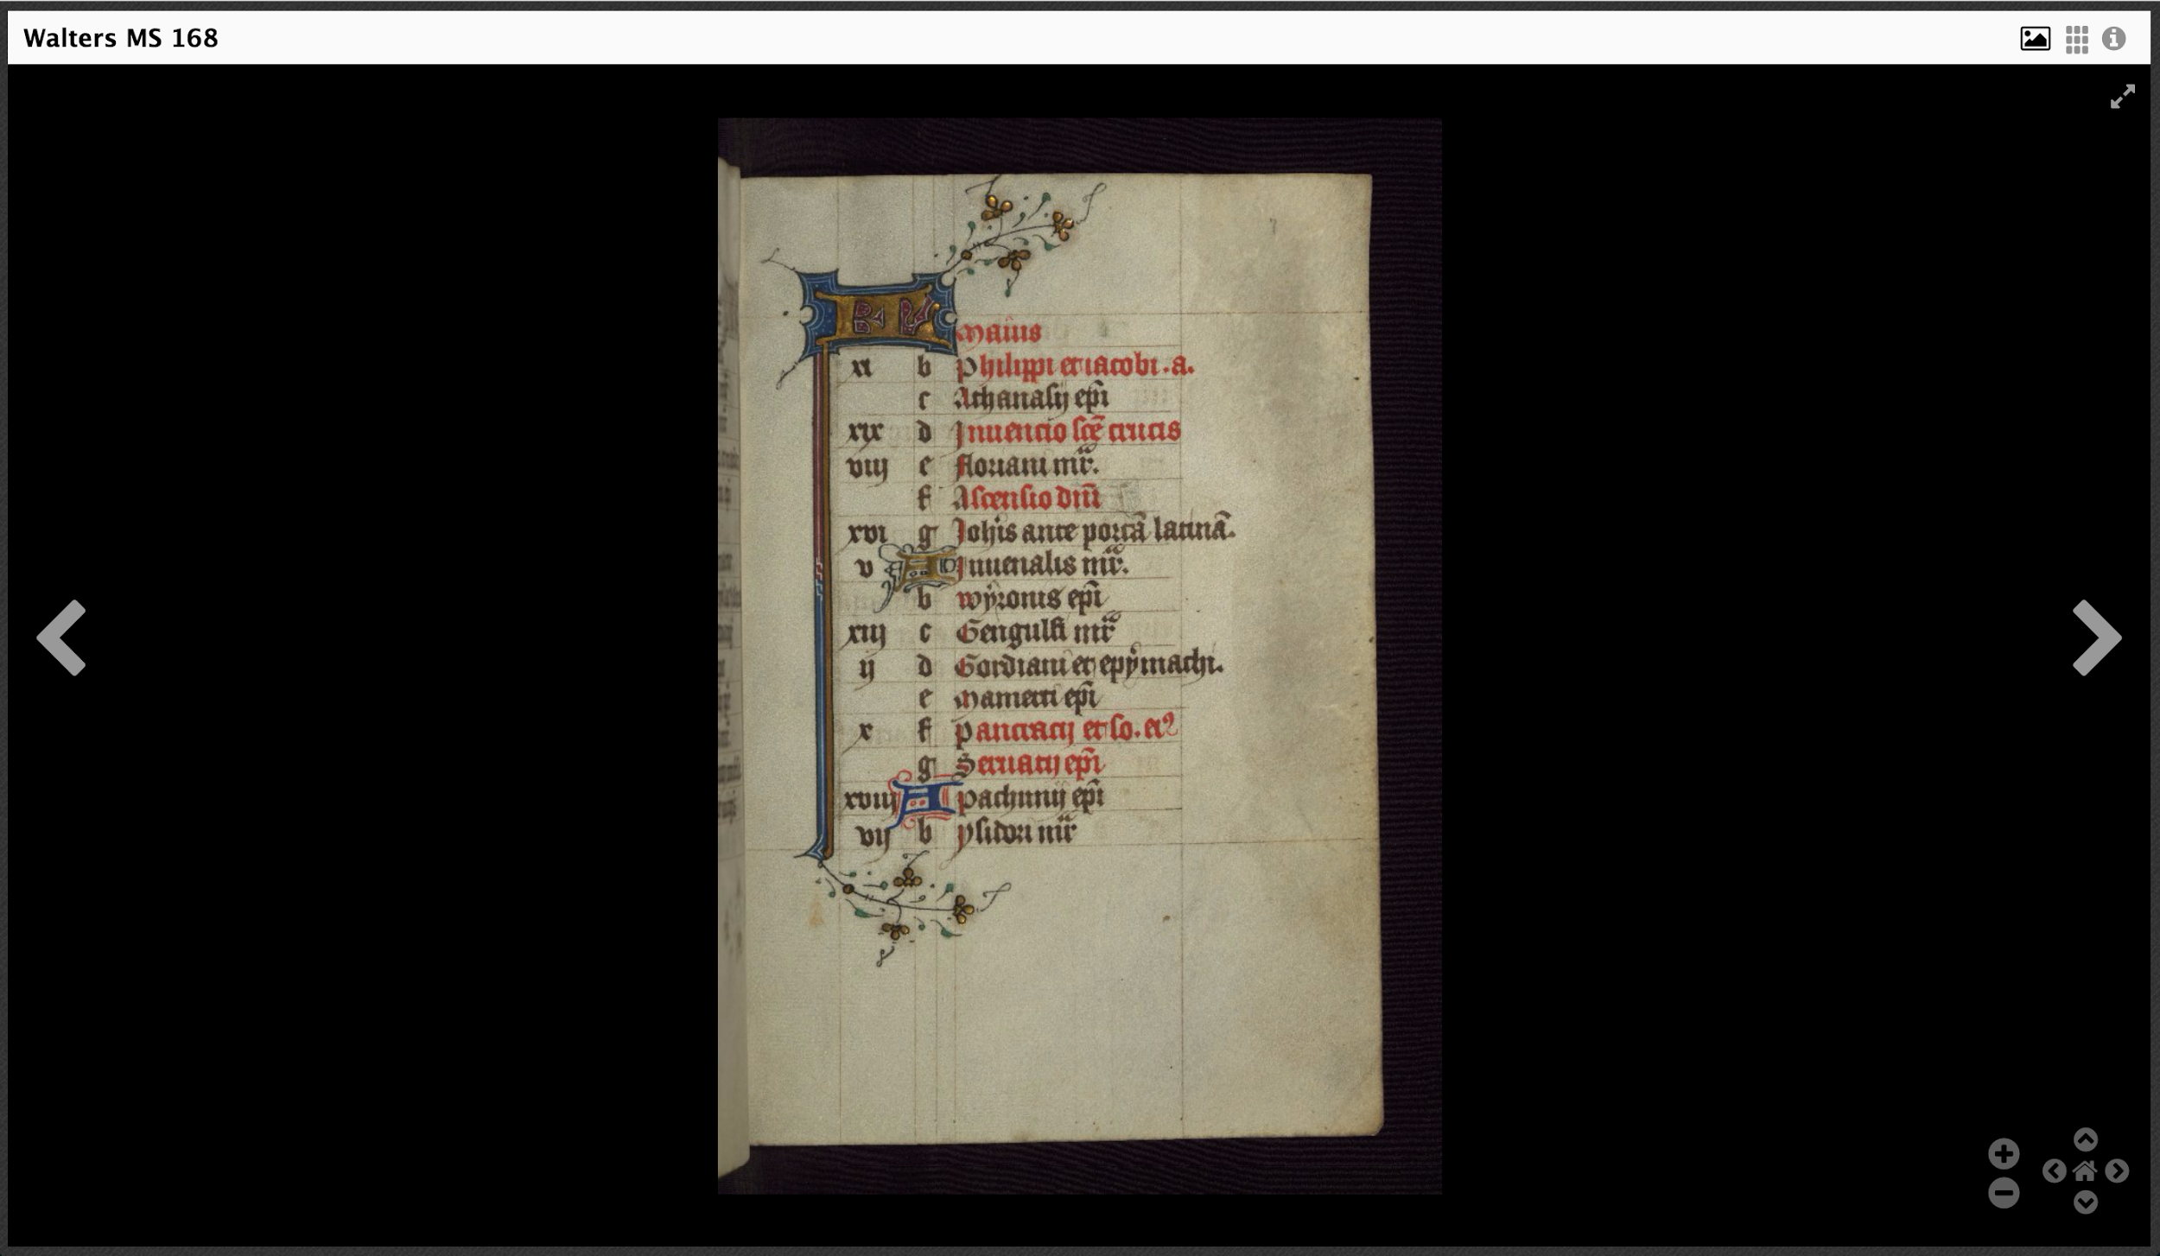Click the red 'maius' heading
The height and width of the screenshot is (1256, 2160).
point(1000,333)
